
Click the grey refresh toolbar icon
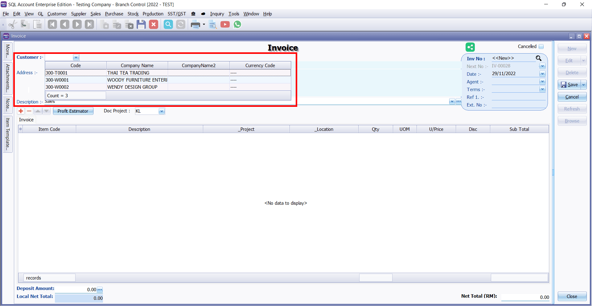[181, 25]
